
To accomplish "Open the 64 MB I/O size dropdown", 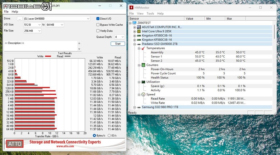I will [55, 25].
